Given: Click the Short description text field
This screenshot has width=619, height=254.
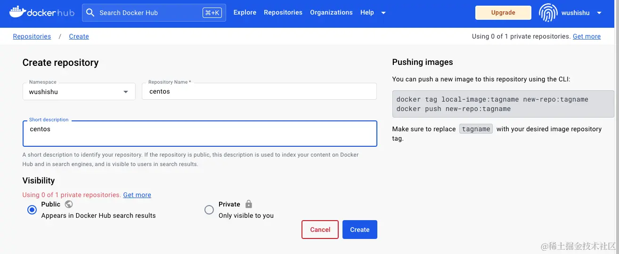Looking at the screenshot, I should click(200, 134).
